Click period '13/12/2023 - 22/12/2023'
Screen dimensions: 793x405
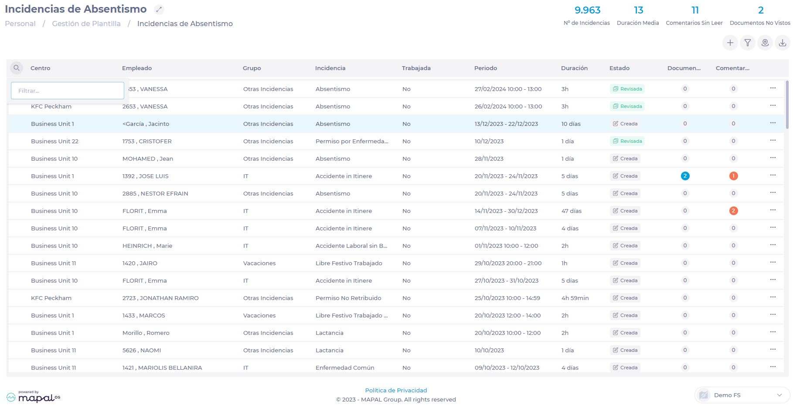click(506, 124)
